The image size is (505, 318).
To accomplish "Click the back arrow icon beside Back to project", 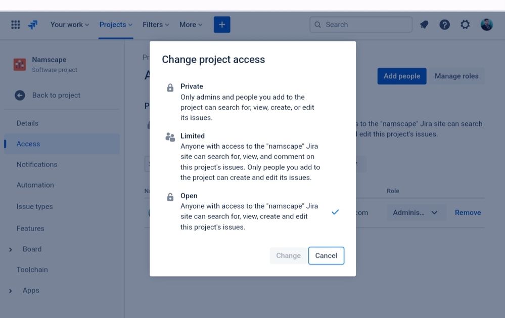I will [20, 96].
